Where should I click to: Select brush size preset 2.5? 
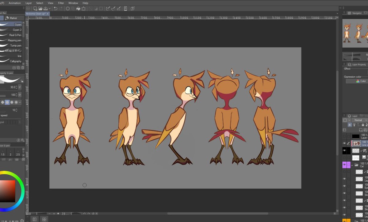pyautogui.click(x=18, y=153)
